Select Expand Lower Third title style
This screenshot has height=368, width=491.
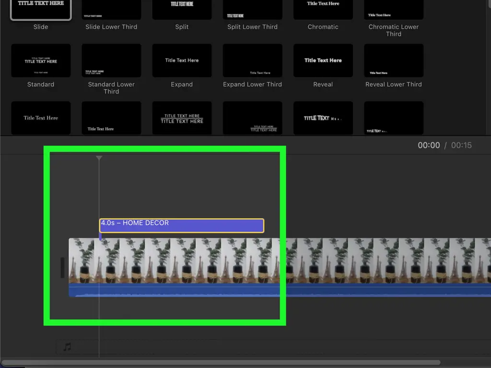(252, 60)
